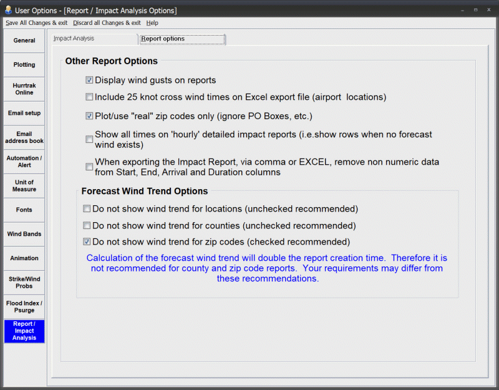Select the Report / Impact Analysis section
The image size is (499, 390).
tap(24, 331)
